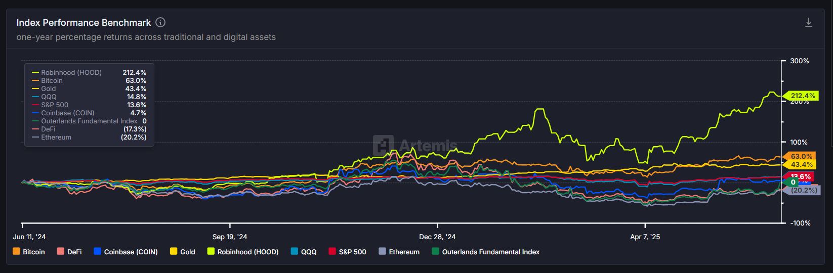Image resolution: width=833 pixels, height=273 pixels.
Task: Toggle Coinbase (COIN) series in the legend
Action: [x=126, y=252]
